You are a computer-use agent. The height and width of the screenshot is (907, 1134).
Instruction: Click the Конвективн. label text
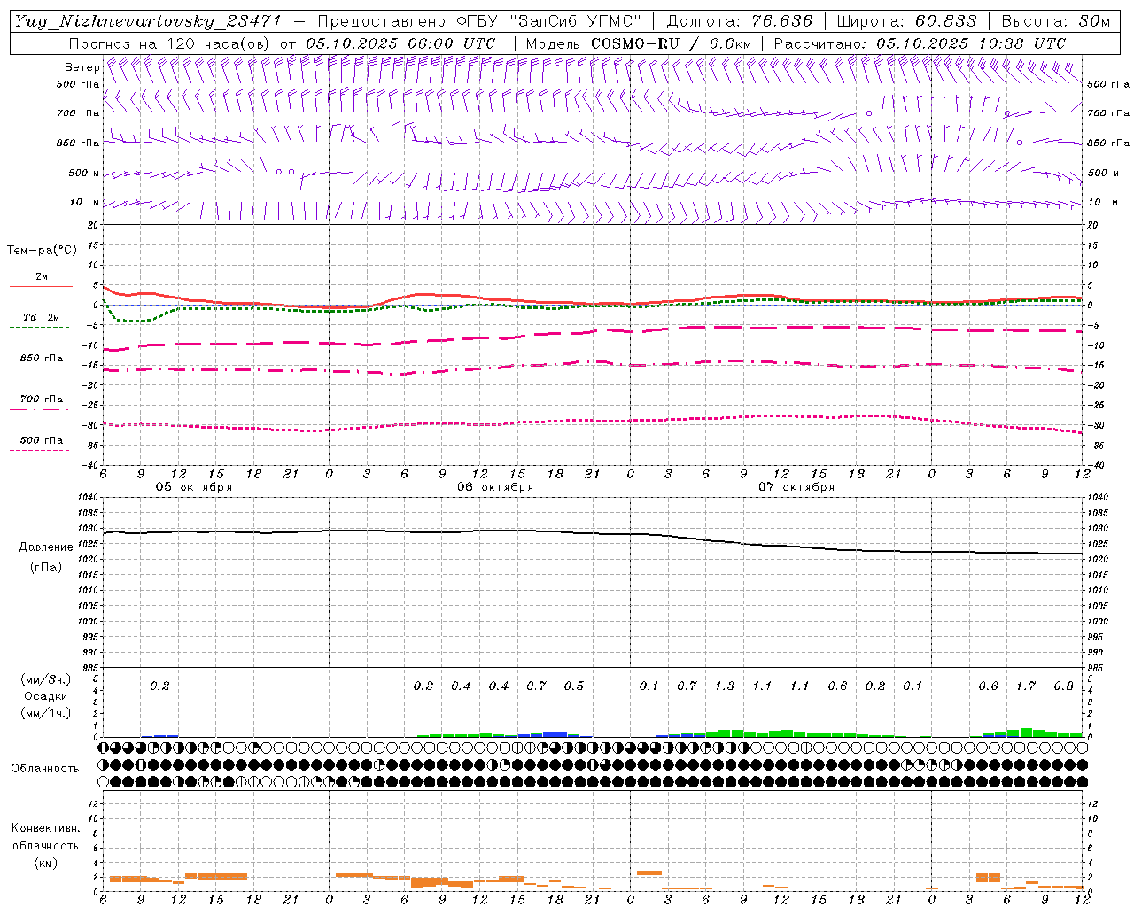pyautogui.click(x=45, y=828)
